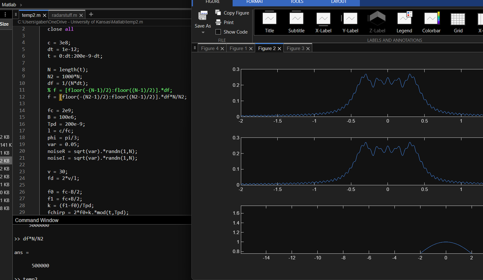
Task: Open the figure tabs list menu
Action: (195, 48)
